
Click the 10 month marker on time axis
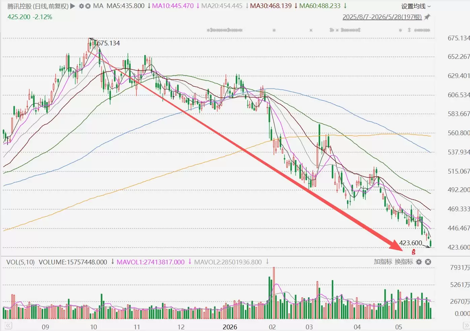click(x=93, y=327)
